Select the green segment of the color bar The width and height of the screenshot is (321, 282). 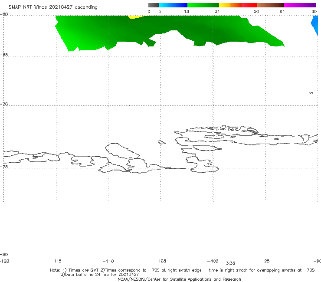click(x=203, y=5)
